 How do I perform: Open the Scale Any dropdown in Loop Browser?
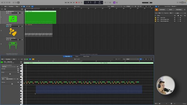click(x=161, y=13)
